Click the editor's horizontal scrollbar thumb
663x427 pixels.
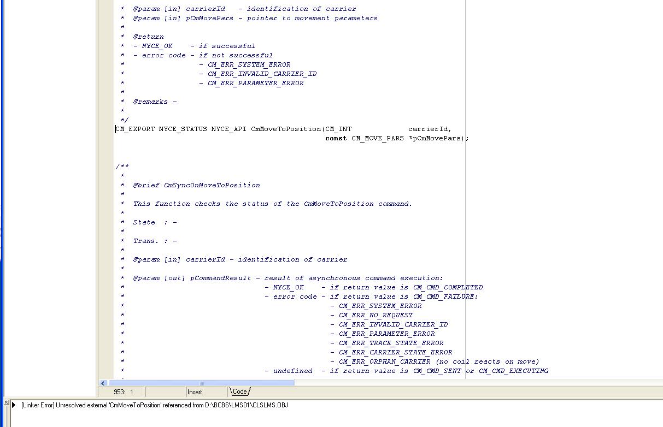[201, 383]
